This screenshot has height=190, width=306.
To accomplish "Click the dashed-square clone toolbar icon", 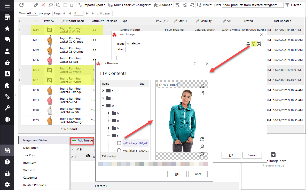I will 72,5.
